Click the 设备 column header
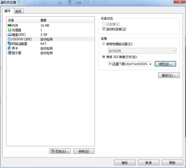This screenshot has height=168, width=186. tap(23, 20)
